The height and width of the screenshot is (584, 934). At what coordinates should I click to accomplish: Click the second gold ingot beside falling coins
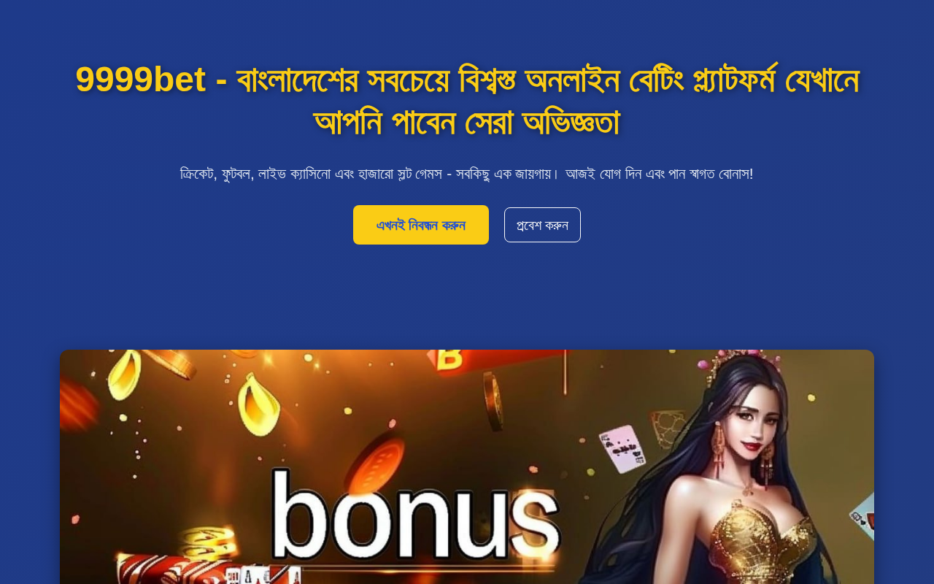259,404
